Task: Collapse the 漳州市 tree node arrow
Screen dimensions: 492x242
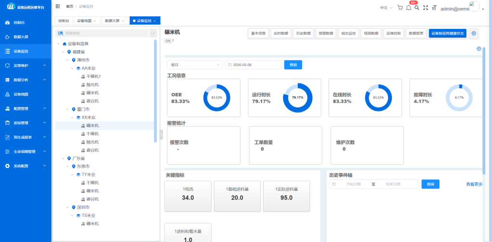Action: 67,60
